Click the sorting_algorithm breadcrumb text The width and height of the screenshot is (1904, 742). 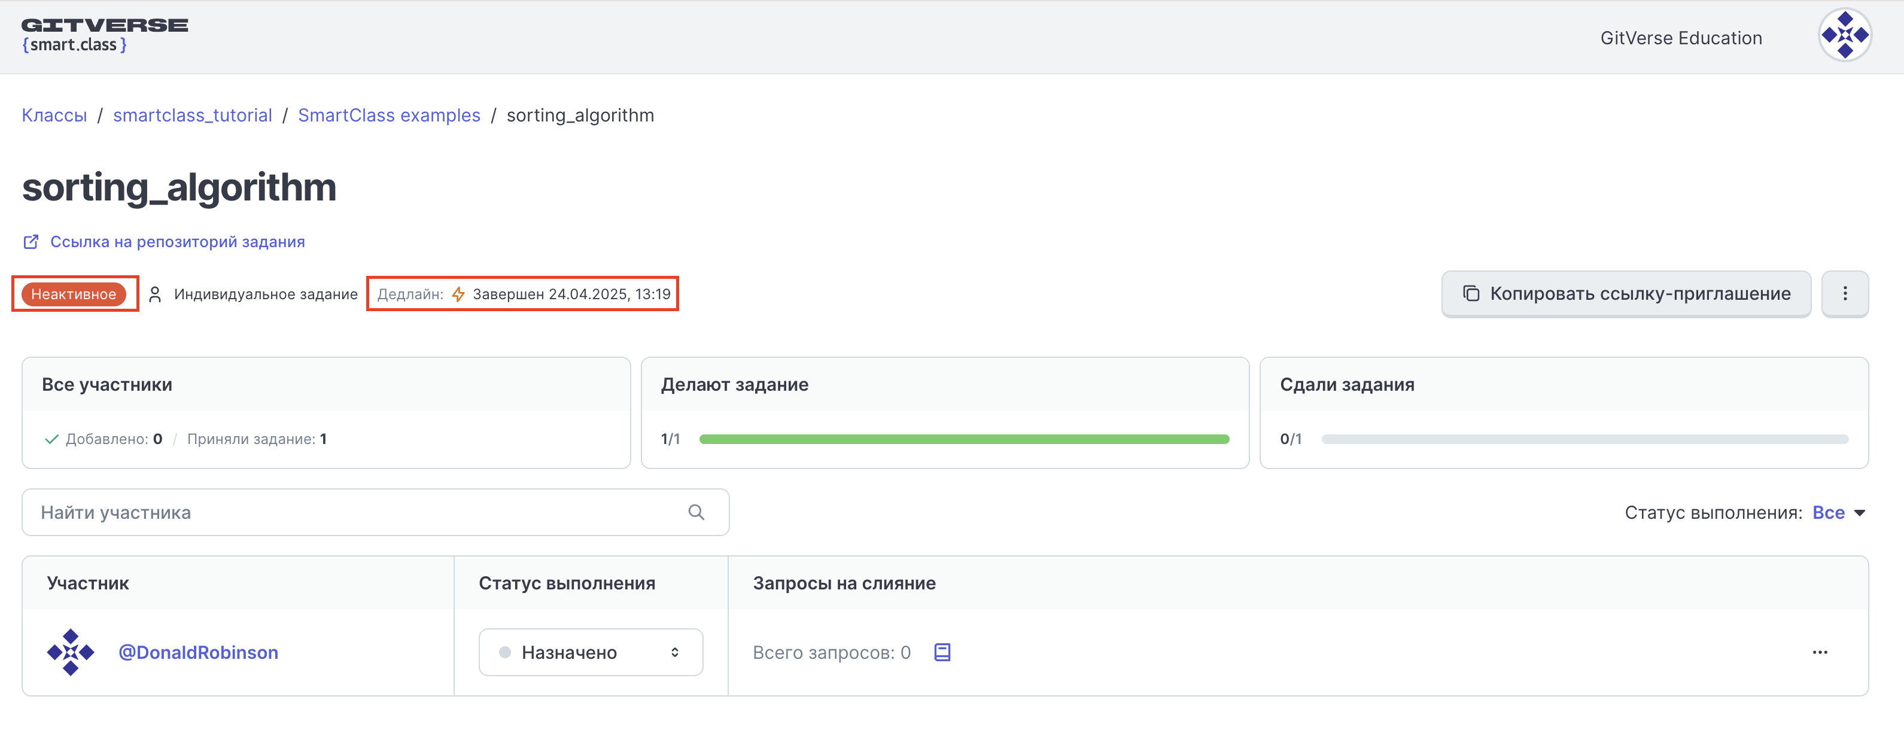click(580, 115)
